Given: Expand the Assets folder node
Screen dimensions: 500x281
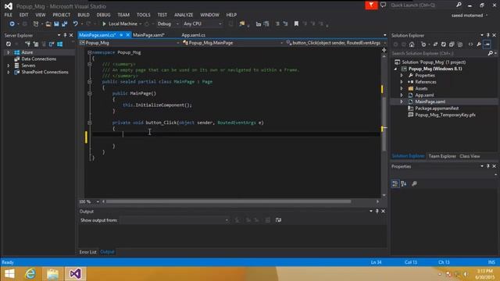Looking at the screenshot, I should pyautogui.click(x=402, y=88).
